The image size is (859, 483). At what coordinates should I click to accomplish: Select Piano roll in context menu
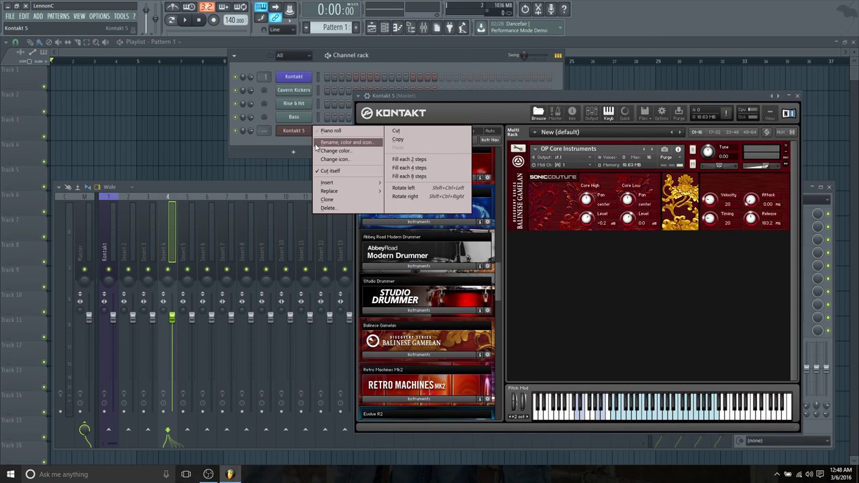pyautogui.click(x=331, y=131)
